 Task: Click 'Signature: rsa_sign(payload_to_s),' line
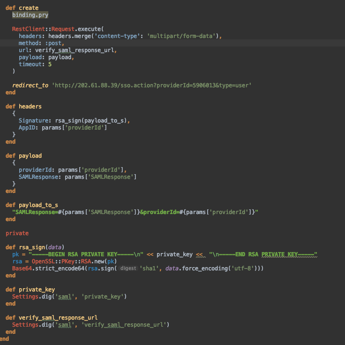[x=75, y=121]
